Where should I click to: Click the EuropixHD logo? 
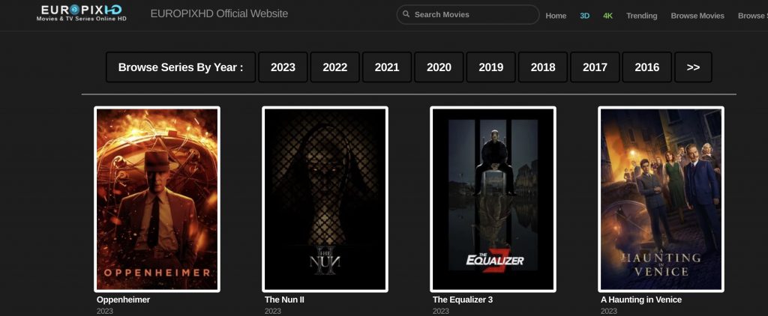pos(82,13)
